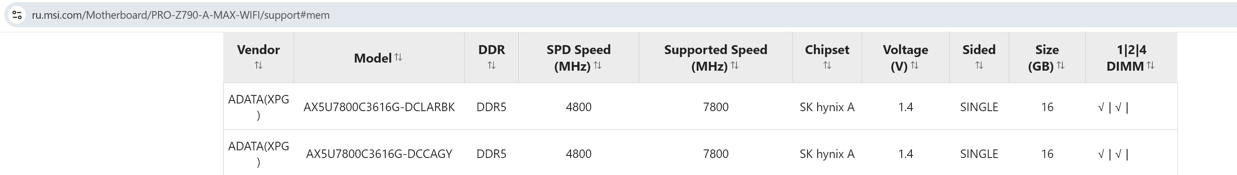Sort by Supported Speed arrows icon
Viewport: 1237px width, 175px height.
tap(735, 65)
